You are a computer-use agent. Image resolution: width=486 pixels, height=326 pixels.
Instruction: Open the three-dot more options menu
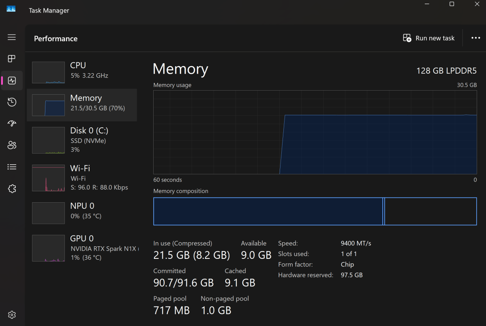point(475,38)
